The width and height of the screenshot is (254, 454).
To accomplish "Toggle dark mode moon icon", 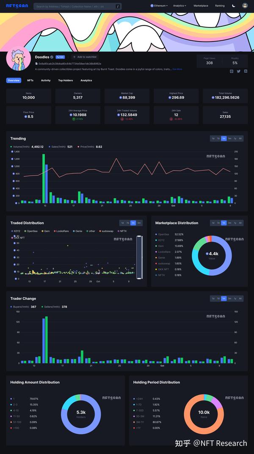I will [x=234, y=6].
